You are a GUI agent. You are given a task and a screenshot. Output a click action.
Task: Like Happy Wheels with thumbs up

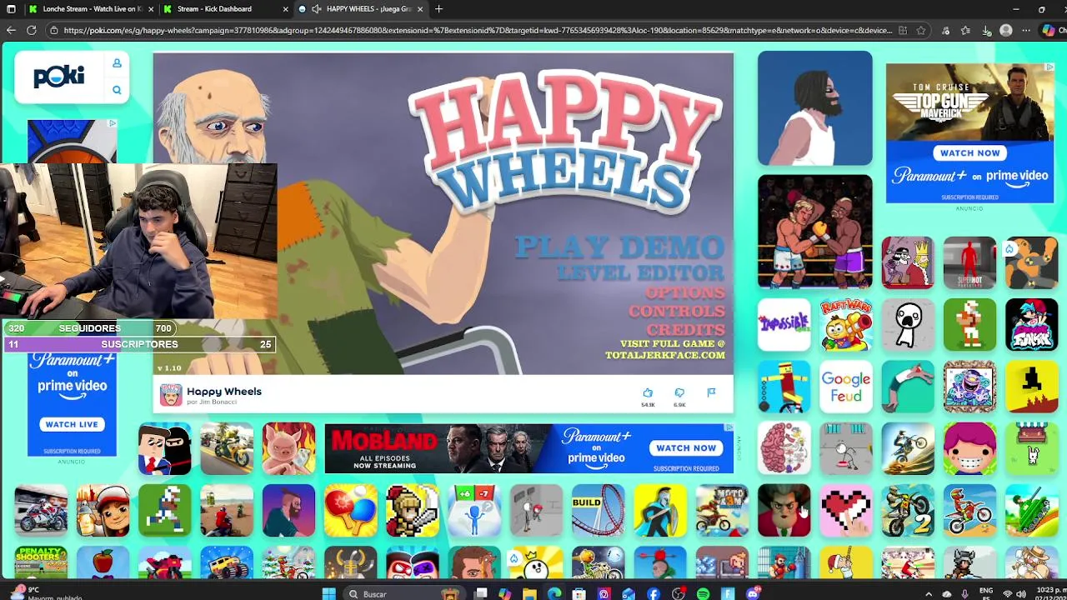point(648,392)
